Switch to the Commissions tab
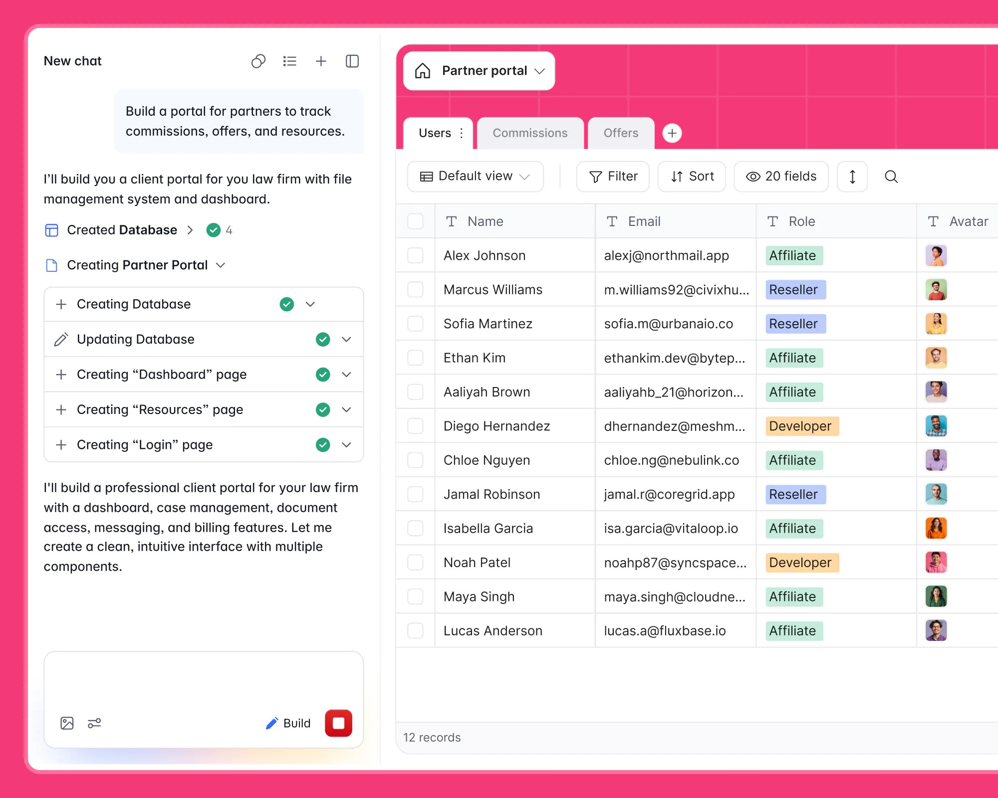 [530, 133]
